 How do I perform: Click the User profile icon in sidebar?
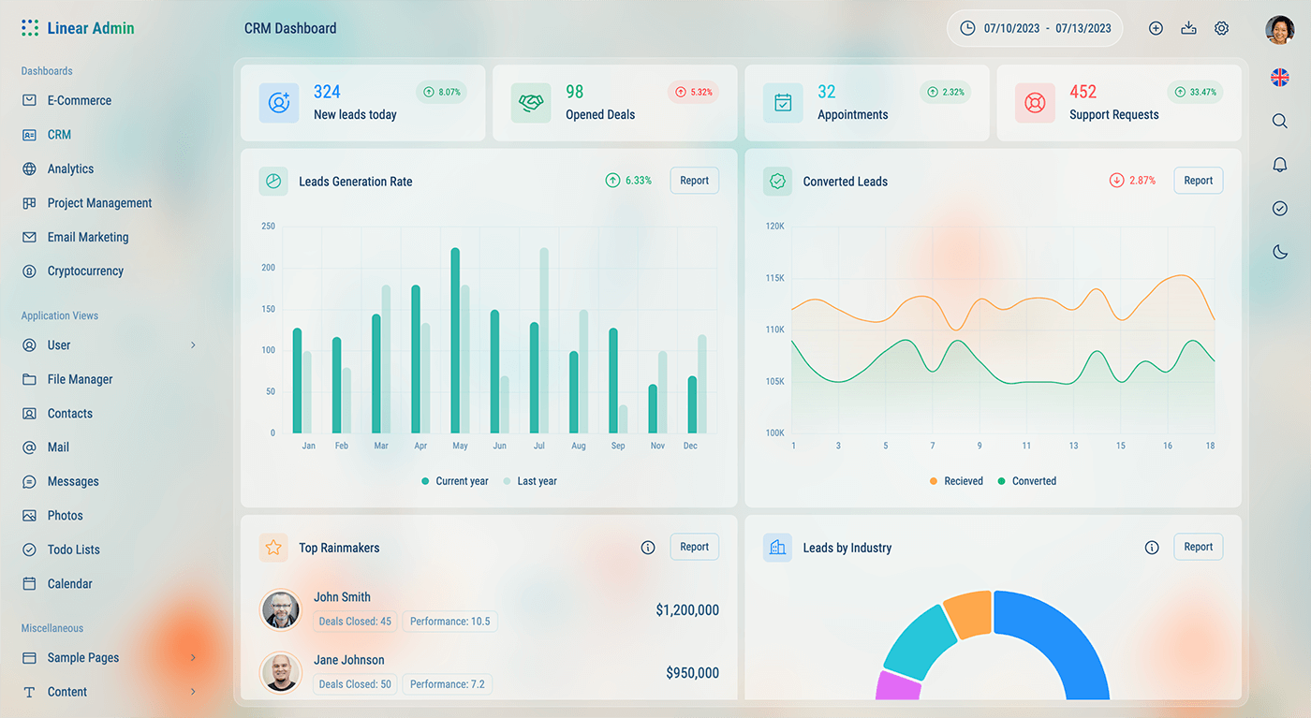[x=29, y=345]
